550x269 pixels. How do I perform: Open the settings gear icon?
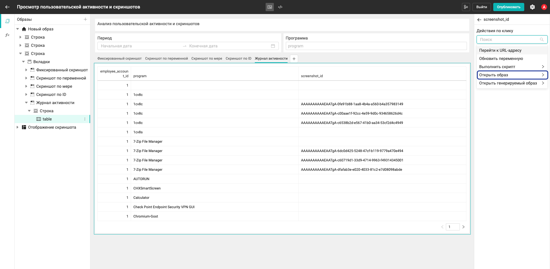click(532, 7)
